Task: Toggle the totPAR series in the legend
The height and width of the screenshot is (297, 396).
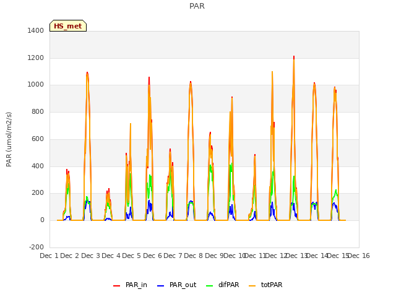Action: tap(265, 285)
